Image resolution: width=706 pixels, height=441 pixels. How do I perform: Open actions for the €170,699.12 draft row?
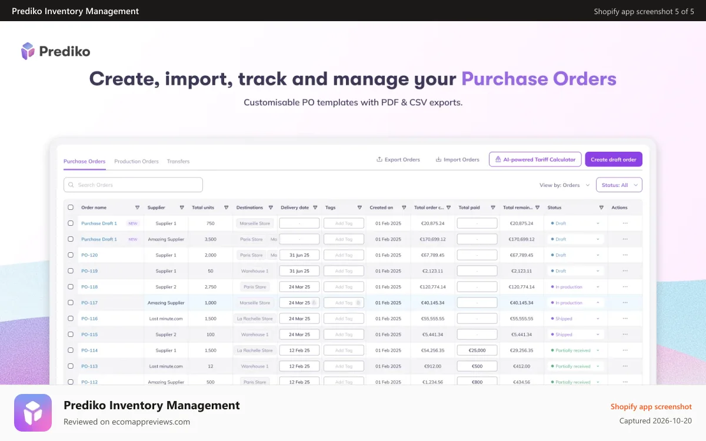pyautogui.click(x=625, y=239)
